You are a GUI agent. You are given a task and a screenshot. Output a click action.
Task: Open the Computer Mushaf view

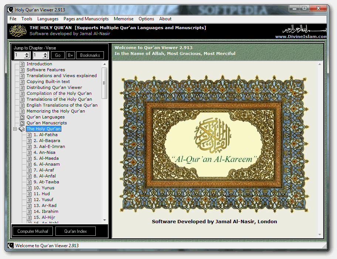pos(32,231)
